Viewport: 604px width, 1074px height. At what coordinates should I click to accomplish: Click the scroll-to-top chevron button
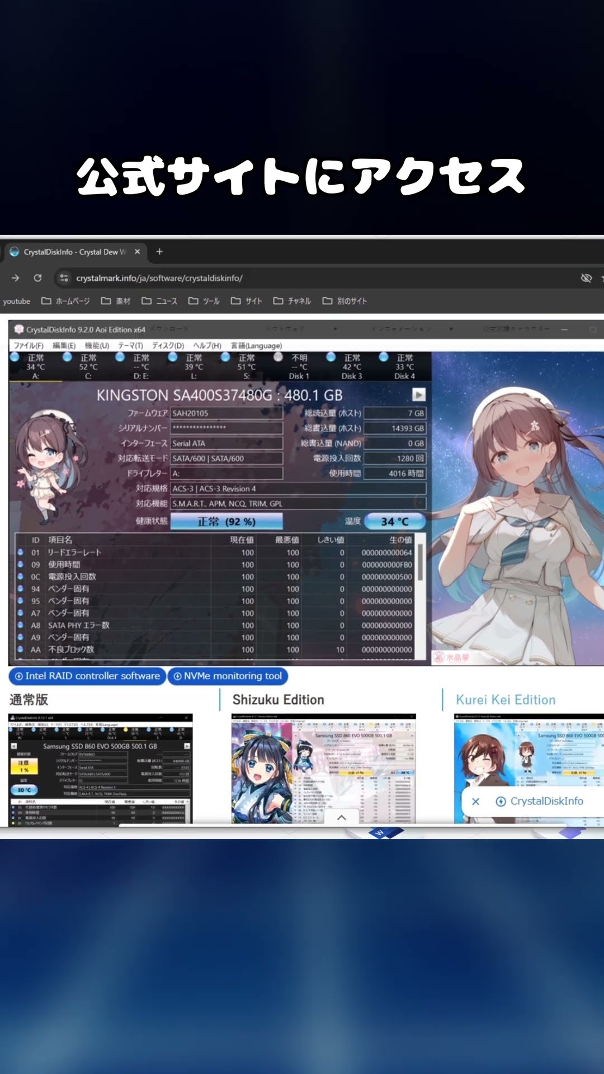click(x=342, y=817)
